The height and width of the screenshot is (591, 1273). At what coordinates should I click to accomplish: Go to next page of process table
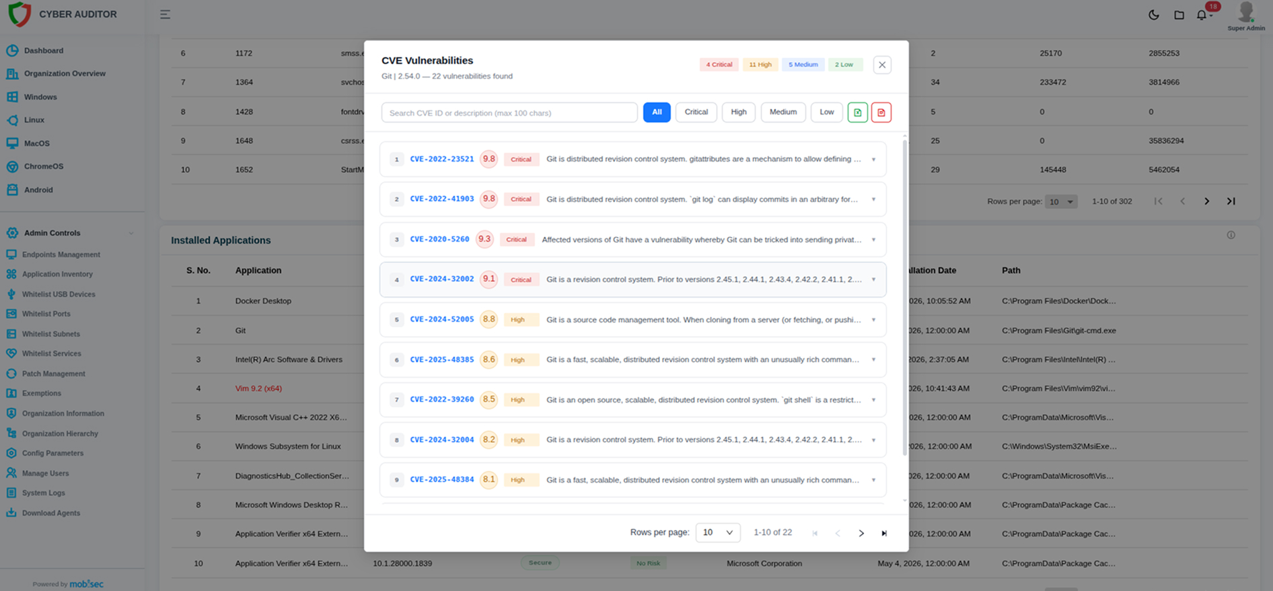(1207, 201)
